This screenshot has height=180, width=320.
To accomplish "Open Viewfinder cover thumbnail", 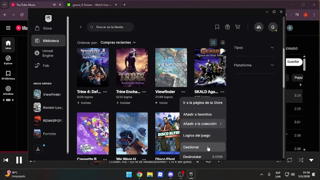I will coord(171,67).
